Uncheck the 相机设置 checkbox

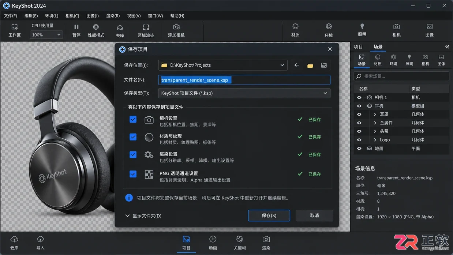133,120
